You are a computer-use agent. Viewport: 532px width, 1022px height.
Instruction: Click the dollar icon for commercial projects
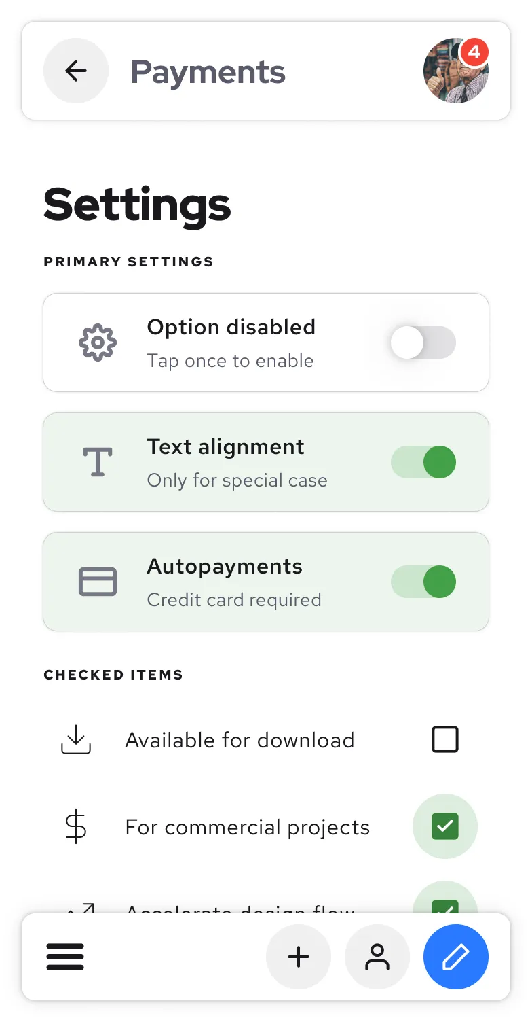[x=76, y=827]
